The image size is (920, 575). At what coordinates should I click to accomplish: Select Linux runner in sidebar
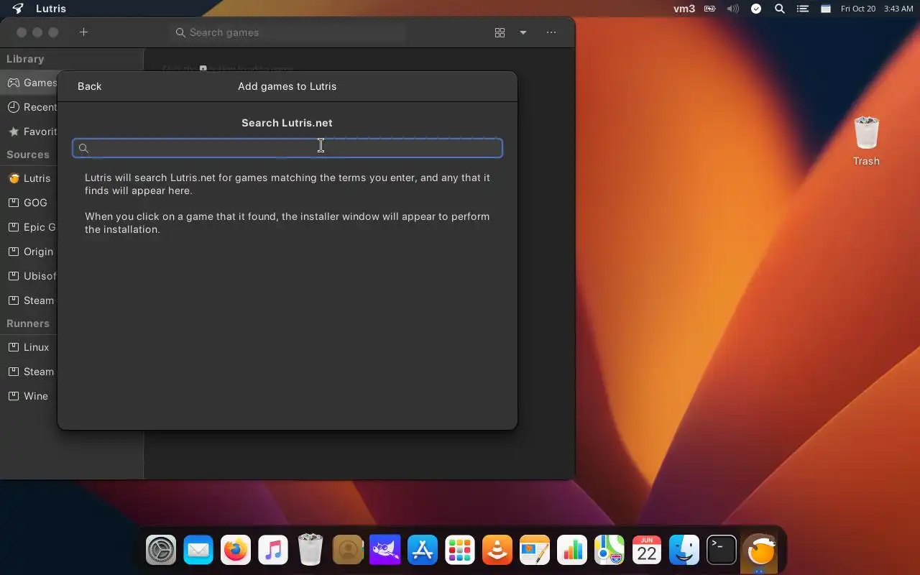coord(29,347)
